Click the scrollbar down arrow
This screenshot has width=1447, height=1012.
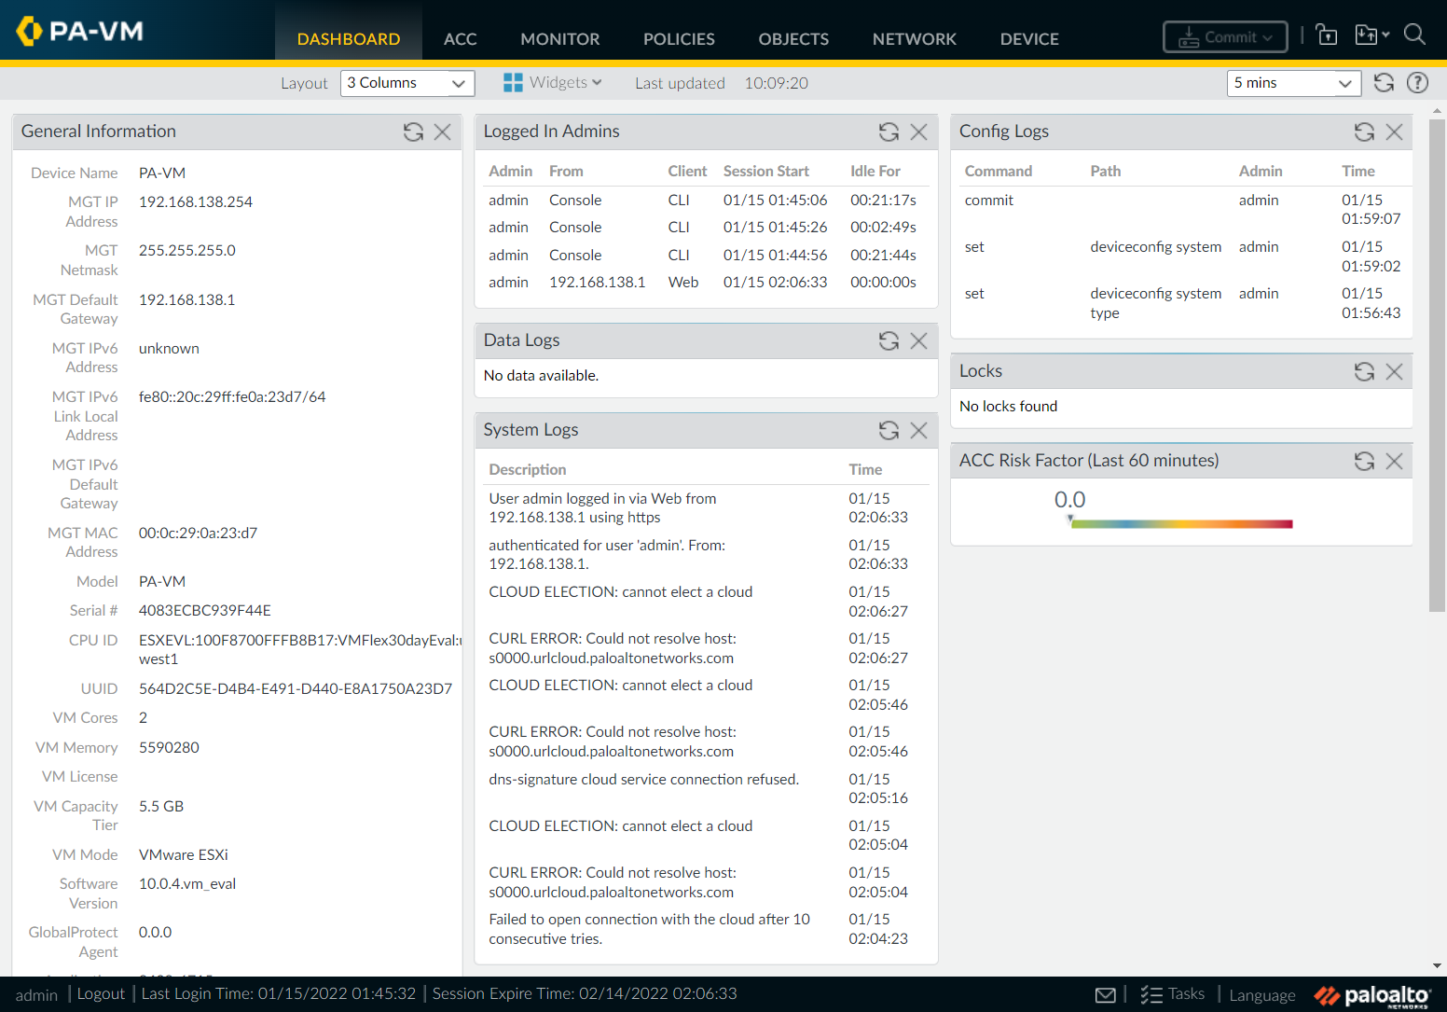[x=1437, y=966]
